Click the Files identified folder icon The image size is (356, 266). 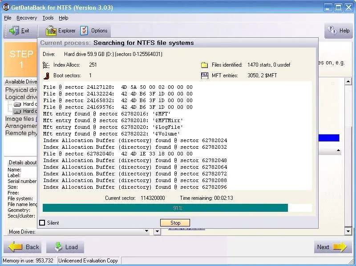(205, 65)
